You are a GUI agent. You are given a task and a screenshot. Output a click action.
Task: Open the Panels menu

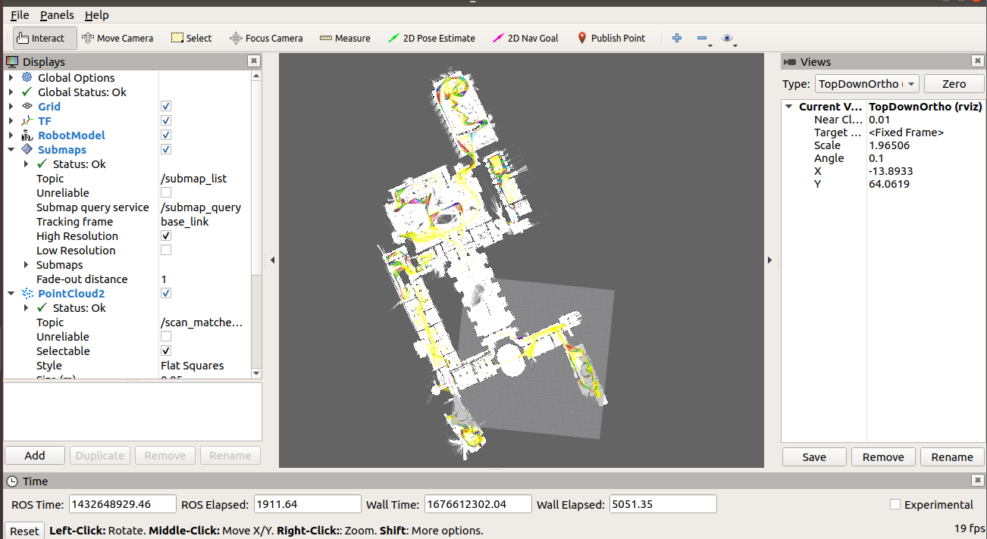tap(57, 14)
